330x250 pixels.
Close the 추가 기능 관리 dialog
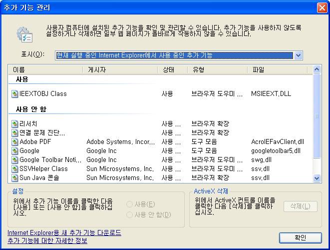322,8
